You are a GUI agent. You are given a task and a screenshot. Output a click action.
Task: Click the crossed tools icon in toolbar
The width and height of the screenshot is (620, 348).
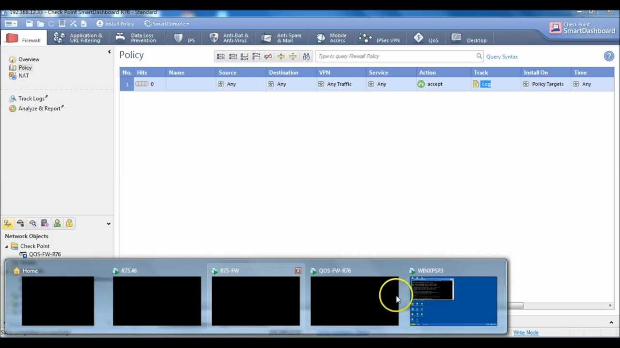coord(73,23)
